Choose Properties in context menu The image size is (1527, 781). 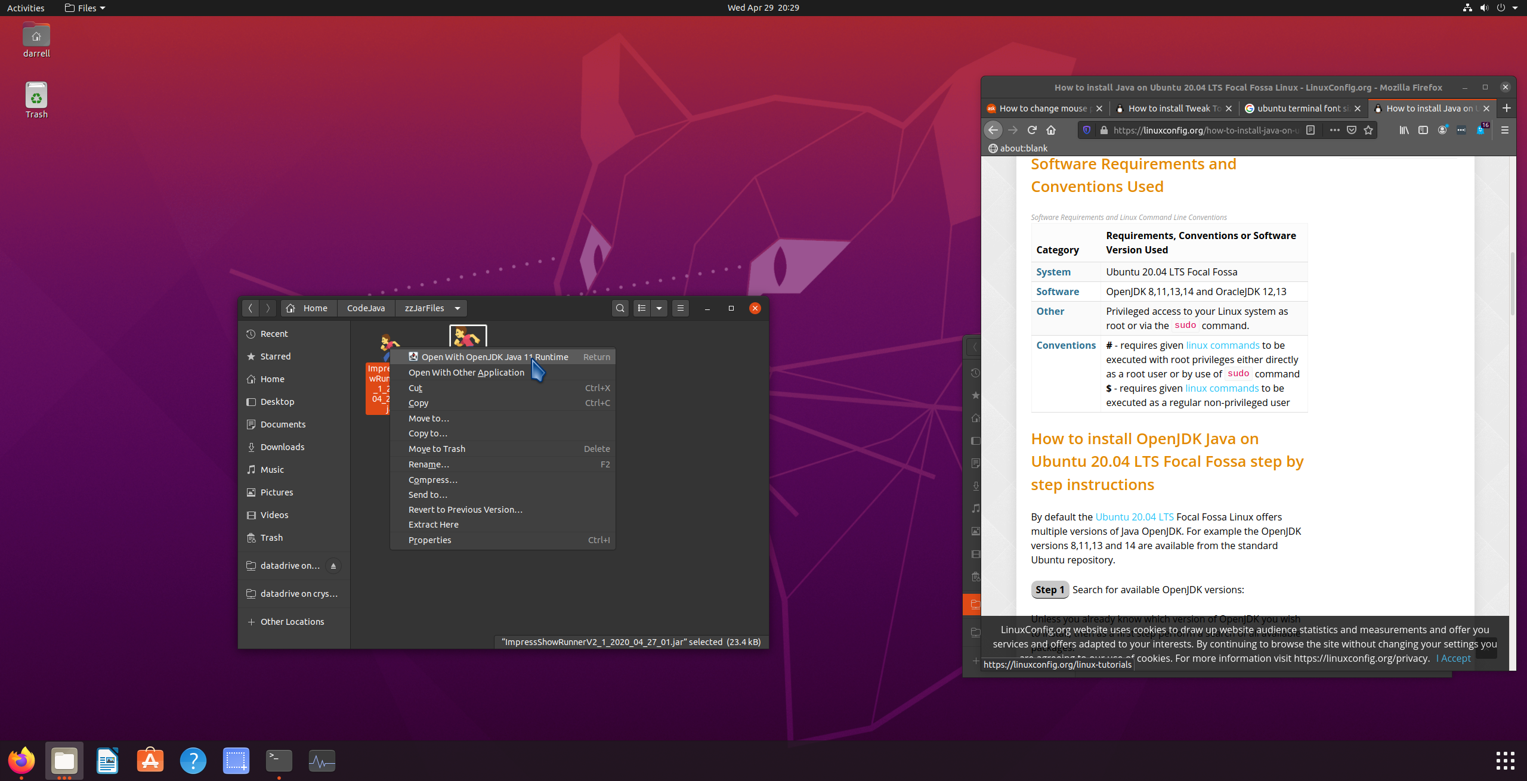pyautogui.click(x=429, y=540)
